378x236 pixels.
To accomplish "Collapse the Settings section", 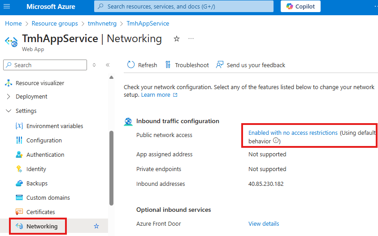I will point(26,111).
